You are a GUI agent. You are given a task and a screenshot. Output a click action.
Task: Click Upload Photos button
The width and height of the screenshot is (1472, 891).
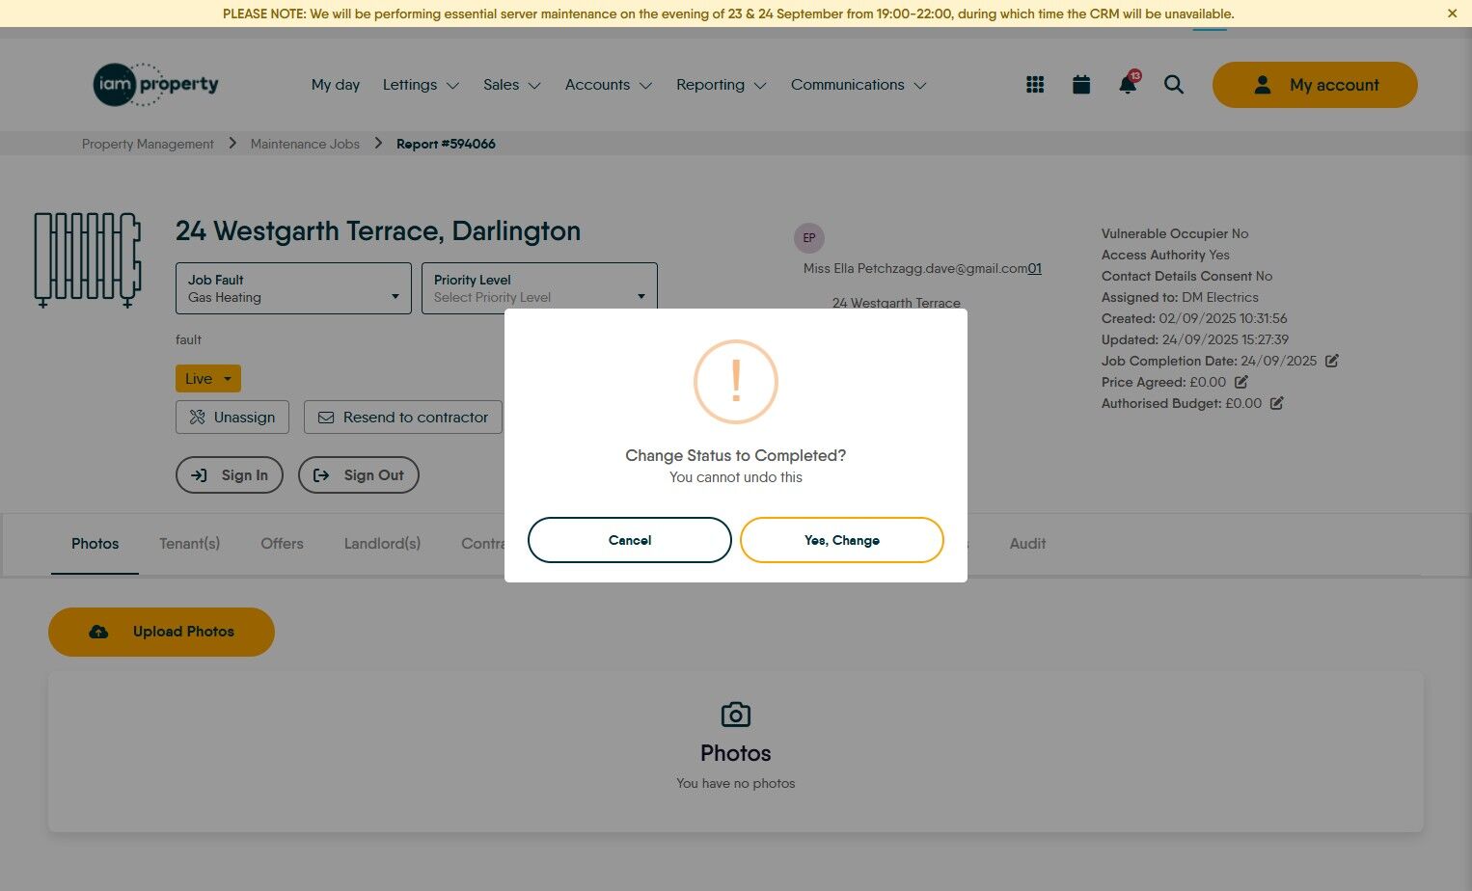click(161, 632)
